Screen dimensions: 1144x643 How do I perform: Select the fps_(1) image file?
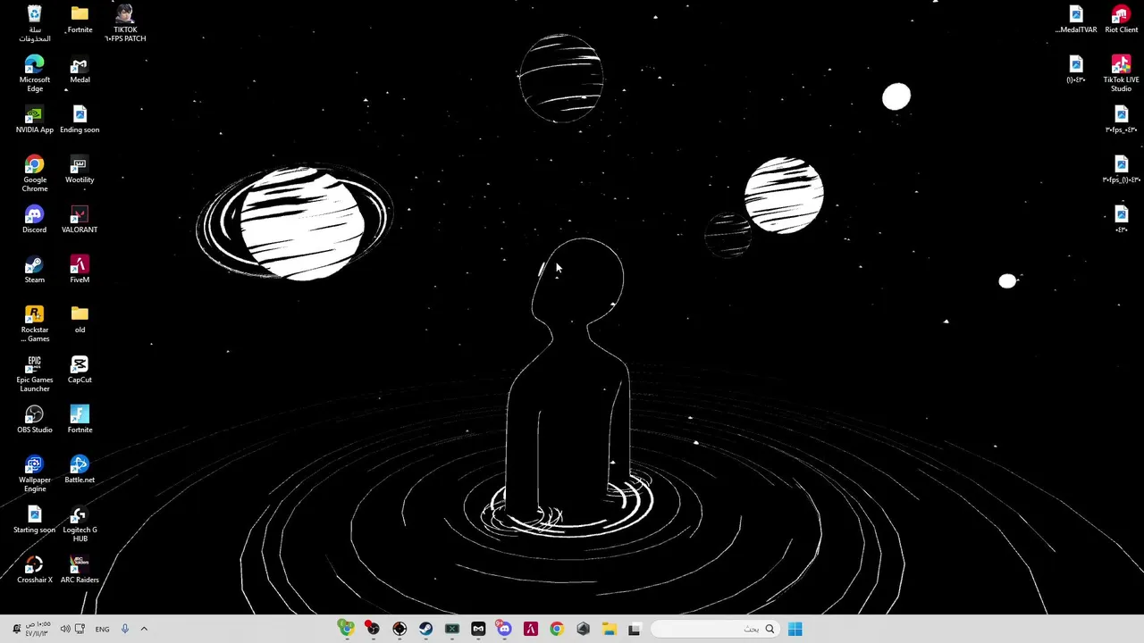click(1121, 170)
